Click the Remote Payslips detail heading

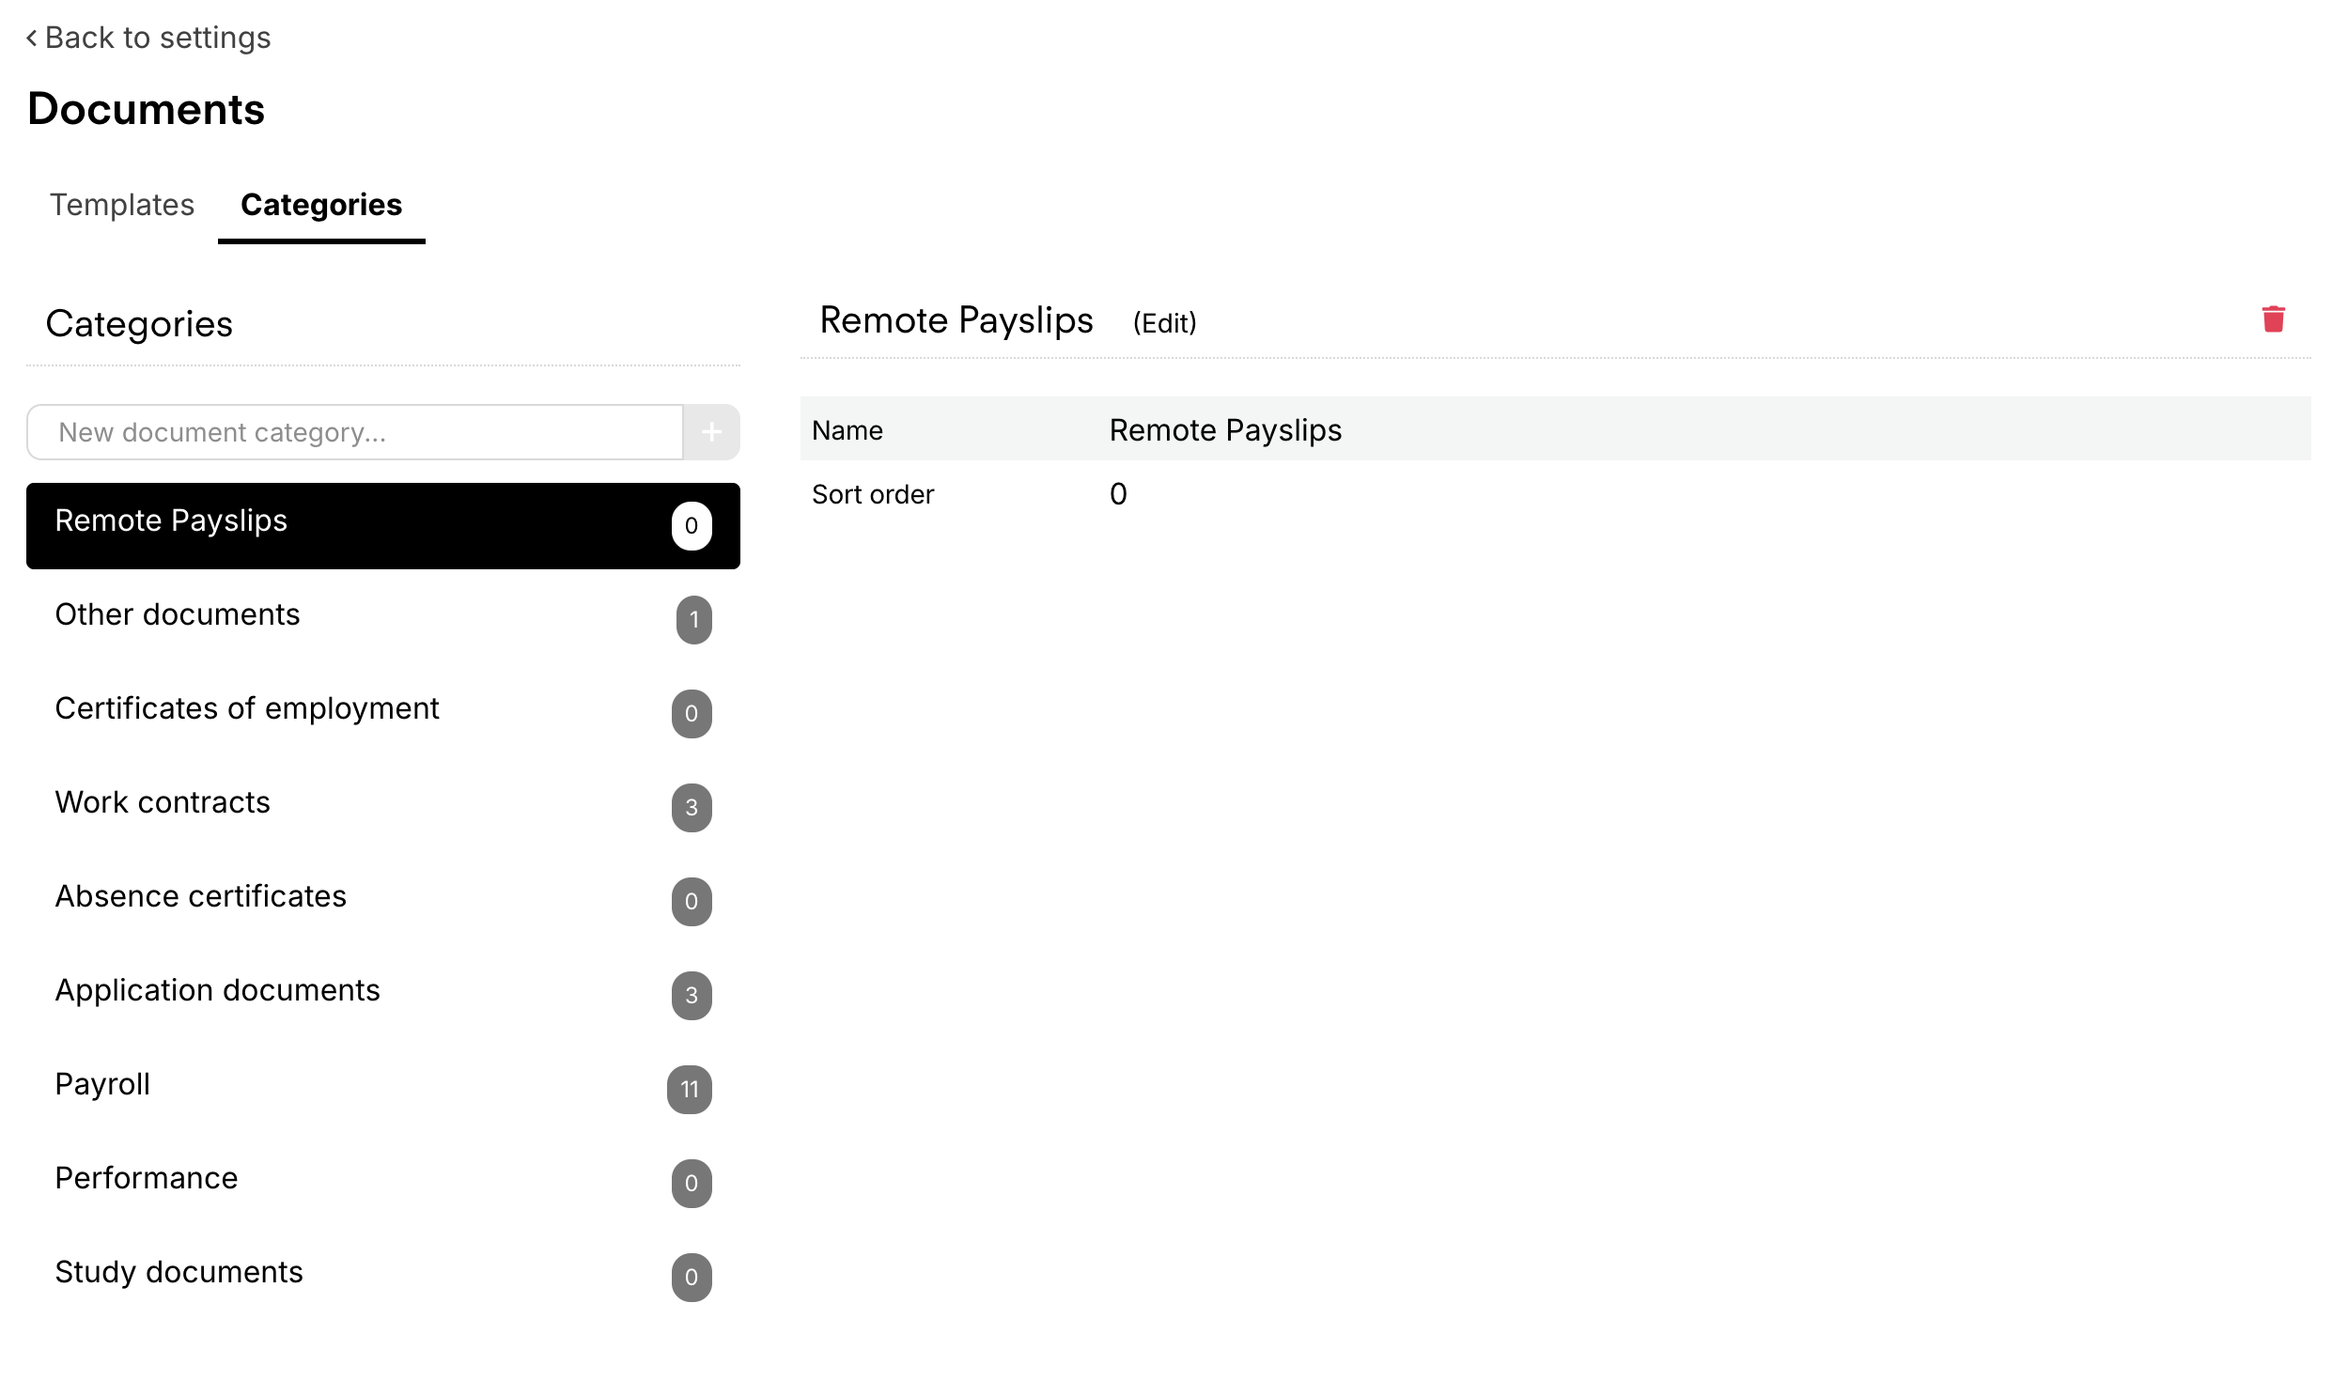[x=956, y=320]
